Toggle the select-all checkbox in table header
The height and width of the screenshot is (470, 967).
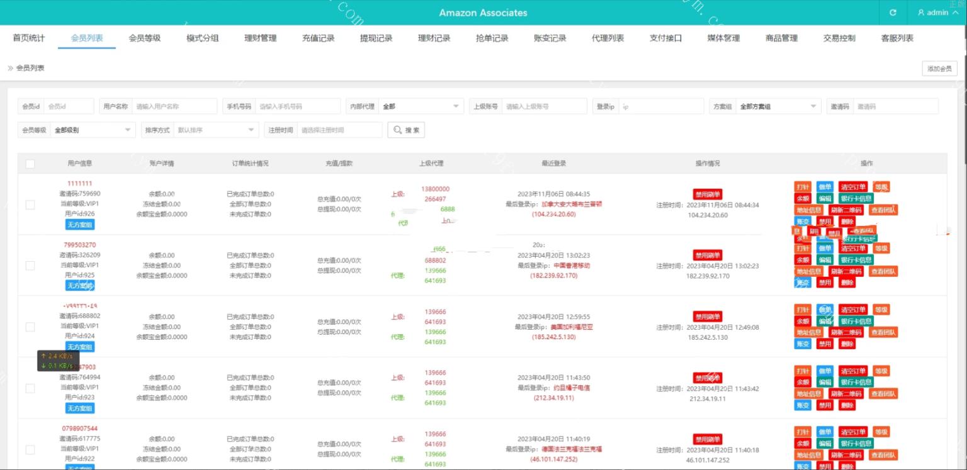30,164
